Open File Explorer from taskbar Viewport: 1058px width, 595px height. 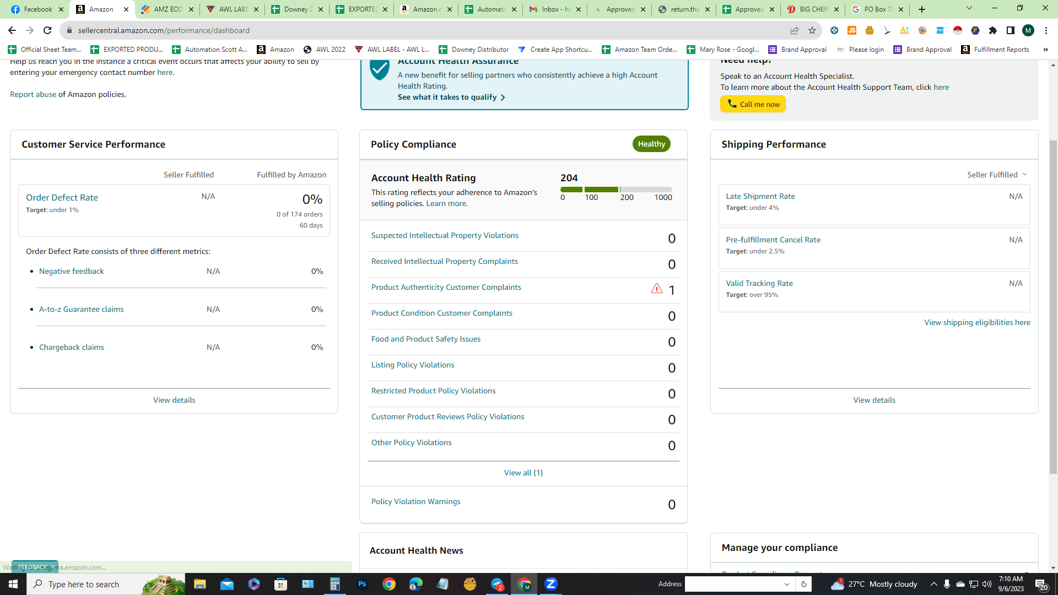pos(199,584)
